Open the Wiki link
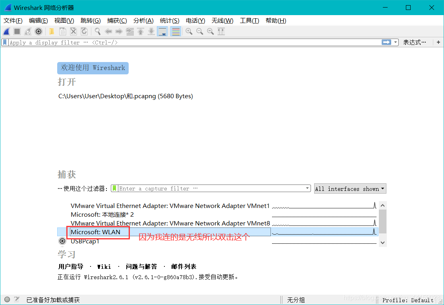The image size is (444, 305). (104, 267)
